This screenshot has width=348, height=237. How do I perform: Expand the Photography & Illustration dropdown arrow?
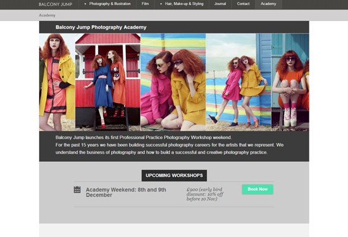(85, 4)
